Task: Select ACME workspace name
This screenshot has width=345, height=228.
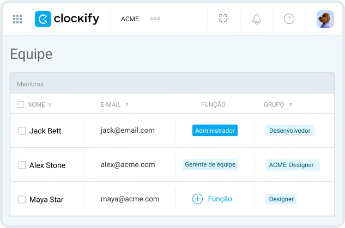Action: (x=130, y=19)
